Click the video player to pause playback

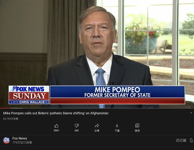pyautogui.click(x=97, y=54)
